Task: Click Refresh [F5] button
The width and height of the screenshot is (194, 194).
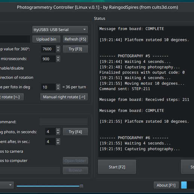Action: (x=75, y=39)
